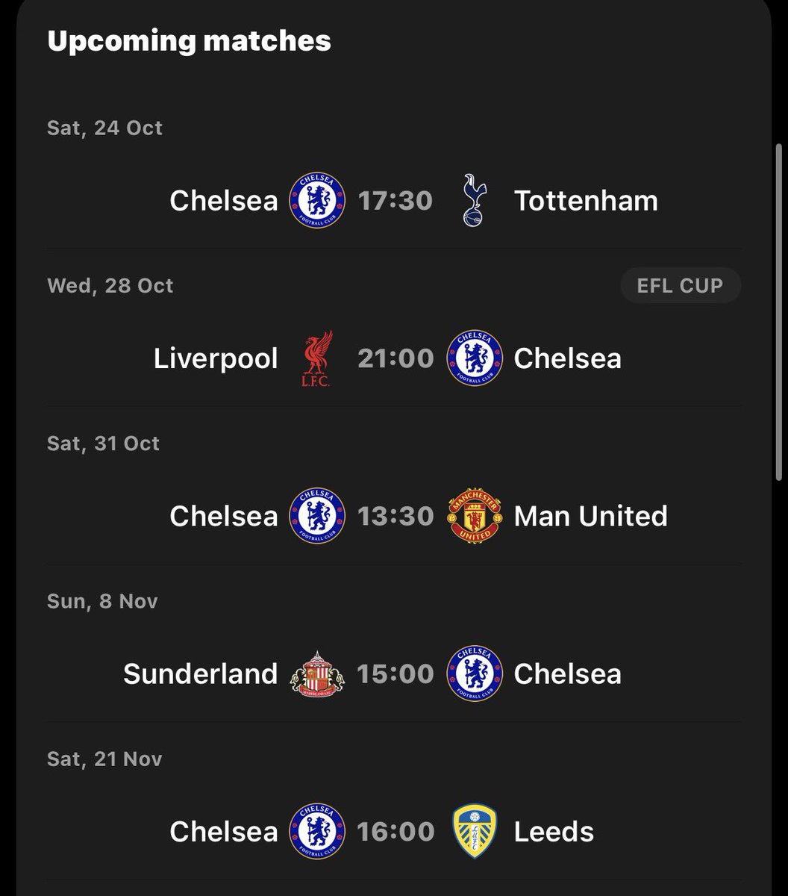This screenshot has height=896, width=788.
Task: Click the Tottenham team name
Action: coord(586,201)
